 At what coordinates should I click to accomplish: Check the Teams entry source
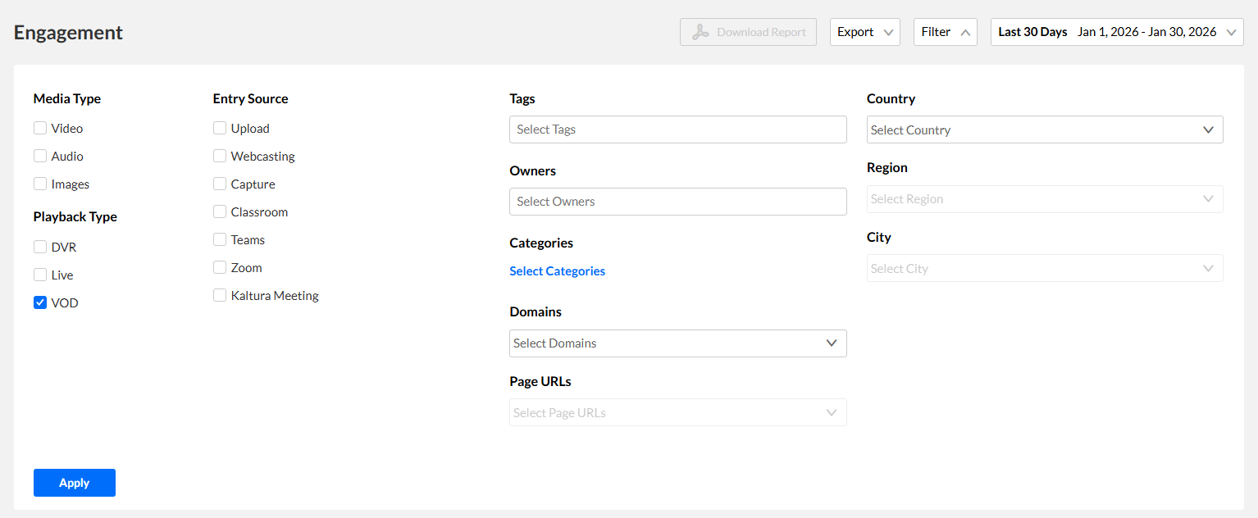[220, 239]
